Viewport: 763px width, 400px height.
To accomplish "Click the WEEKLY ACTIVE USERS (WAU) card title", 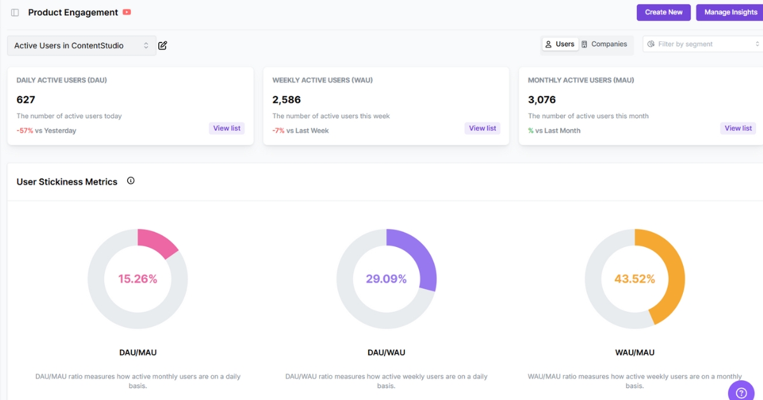I will 322,81.
